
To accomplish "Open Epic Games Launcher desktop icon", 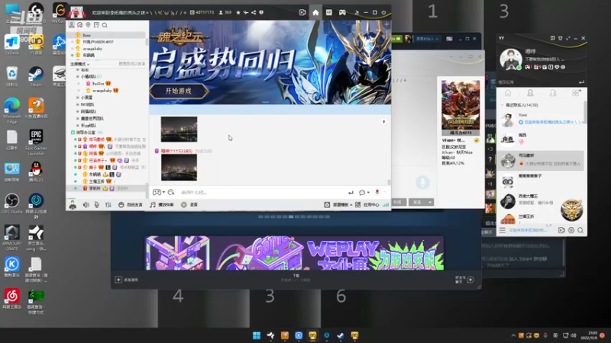I will 36,142.
